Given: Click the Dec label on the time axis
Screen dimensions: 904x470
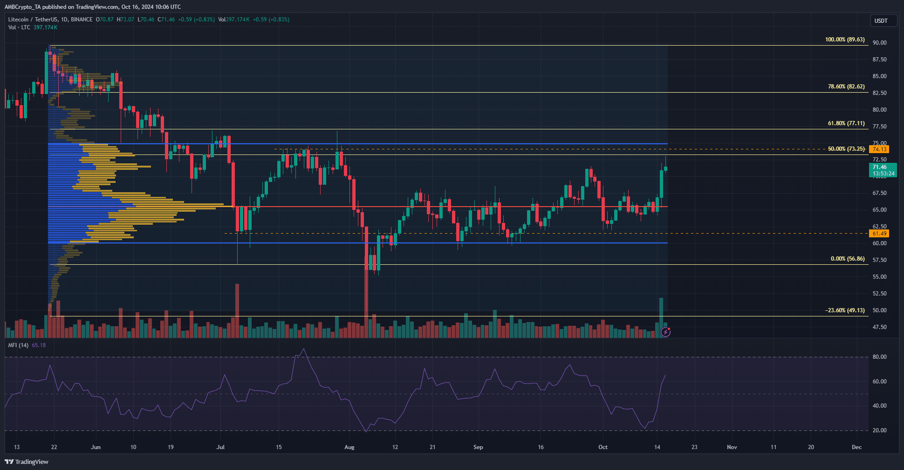Looking at the screenshot, I should coord(856,447).
